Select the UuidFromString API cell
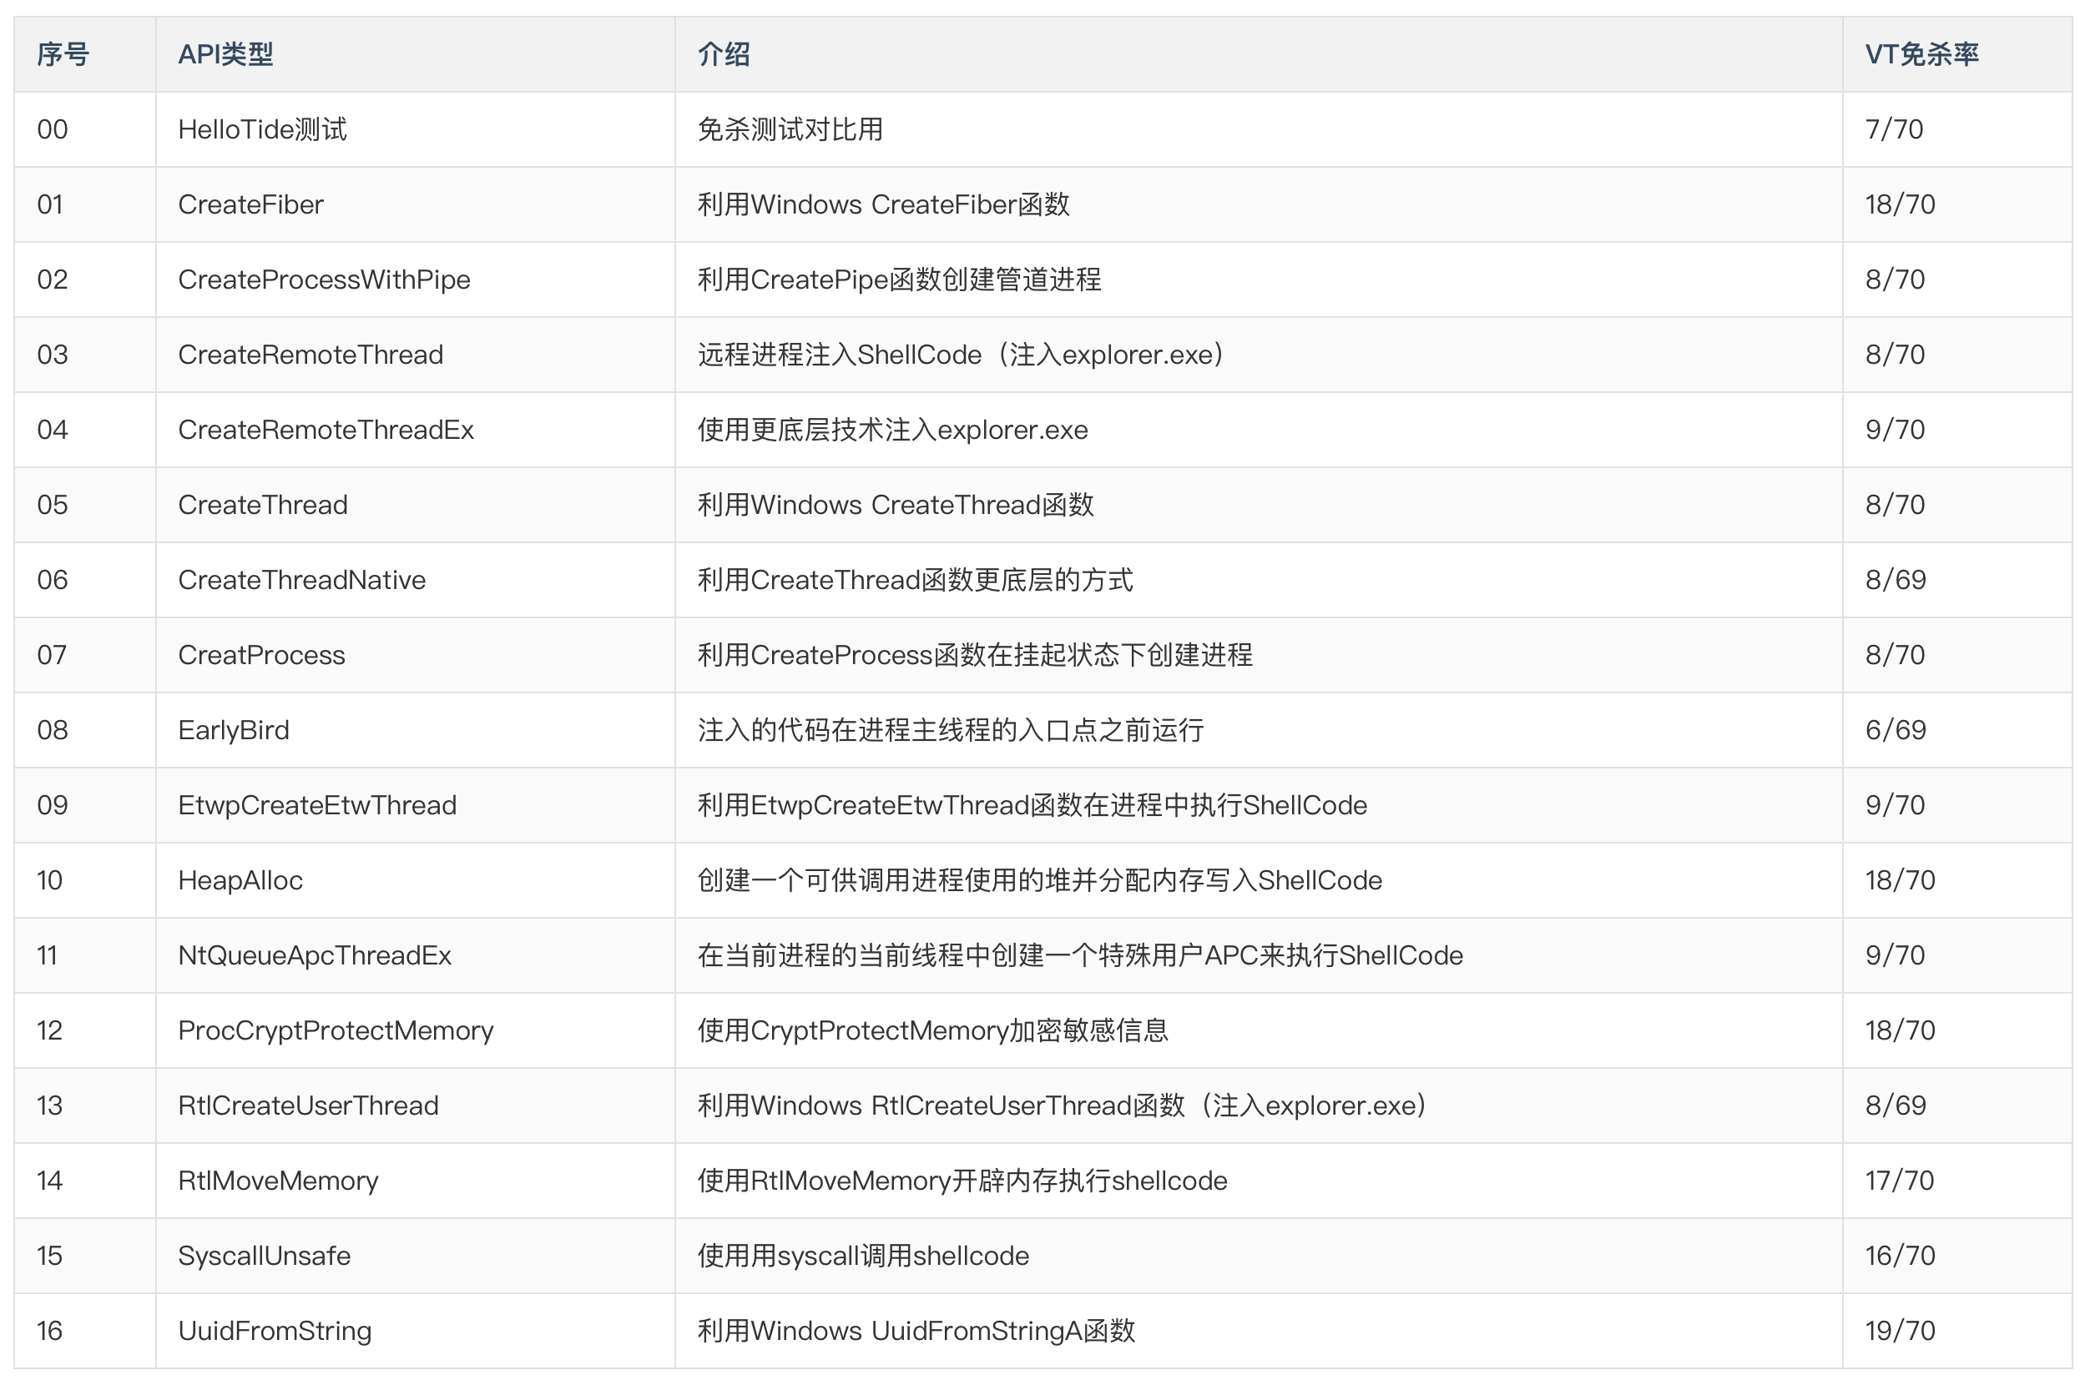 274,1331
